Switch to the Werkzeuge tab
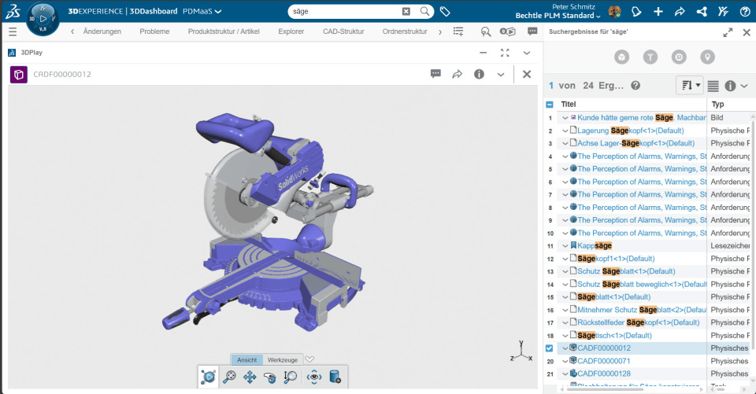Viewport: 756px width, 394px height. [282, 359]
